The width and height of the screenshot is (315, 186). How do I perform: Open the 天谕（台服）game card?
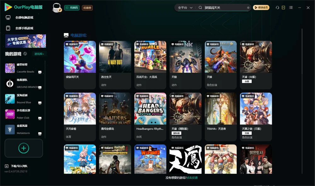click(256, 65)
